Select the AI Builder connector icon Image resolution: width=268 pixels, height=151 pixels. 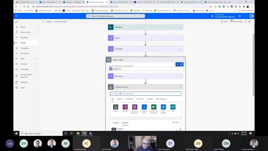point(125,107)
